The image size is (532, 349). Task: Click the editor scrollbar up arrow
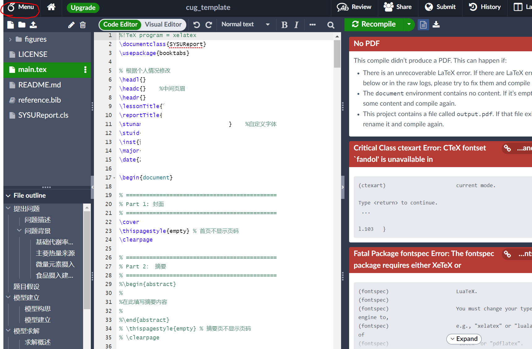coord(337,36)
